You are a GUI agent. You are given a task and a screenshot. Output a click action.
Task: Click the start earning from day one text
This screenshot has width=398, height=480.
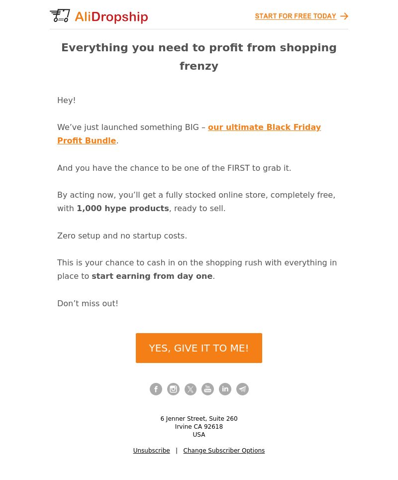click(x=152, y=276)
